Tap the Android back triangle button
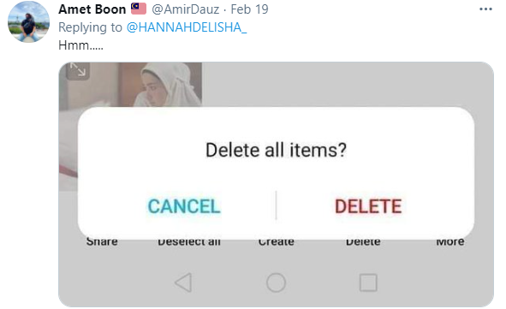The height and width of the screenshot is (309, 506). [183, 282]
